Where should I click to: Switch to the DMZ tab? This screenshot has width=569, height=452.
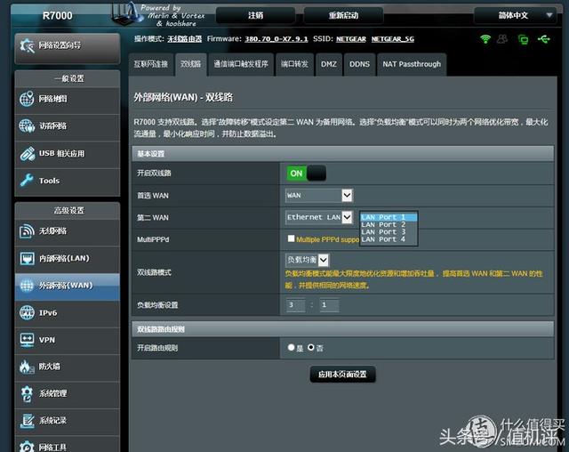tap(329, 64)
